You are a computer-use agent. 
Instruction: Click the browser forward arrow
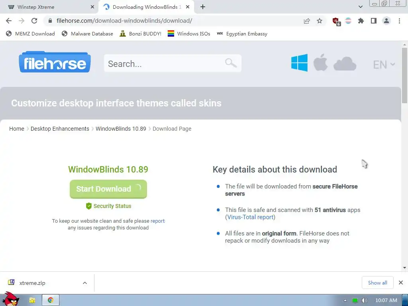click(x=22, y=21)
